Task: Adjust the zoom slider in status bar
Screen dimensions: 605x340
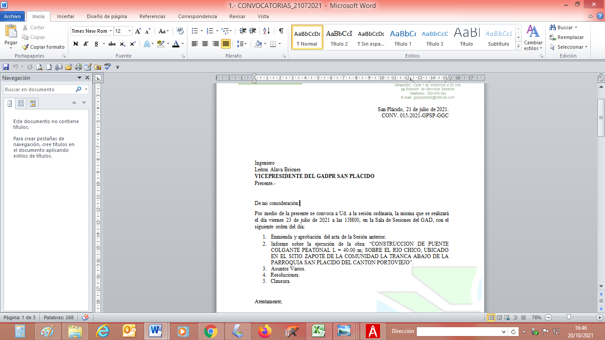Action: coord(569,317)
